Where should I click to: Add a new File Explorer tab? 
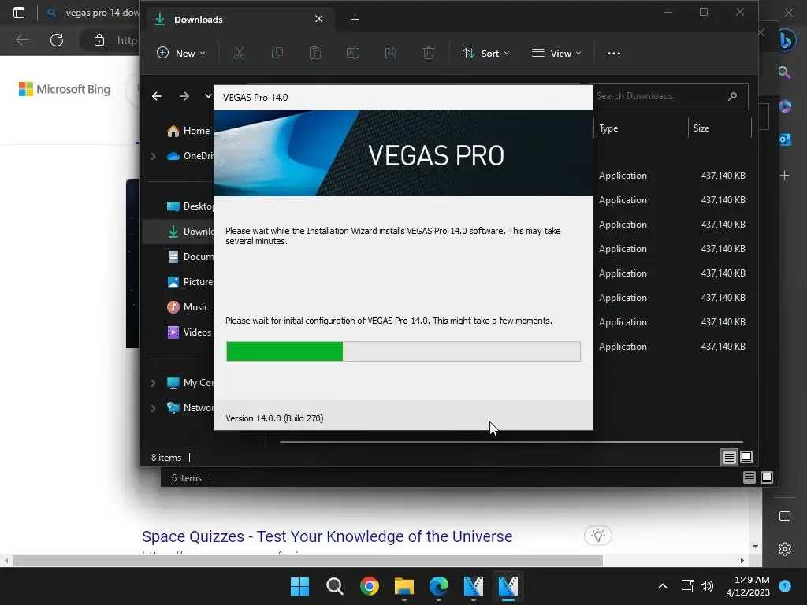(x=355, y=20)
